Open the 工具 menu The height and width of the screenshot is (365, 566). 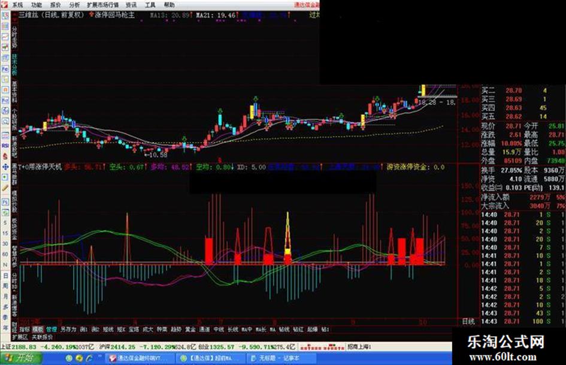point(150,5)
